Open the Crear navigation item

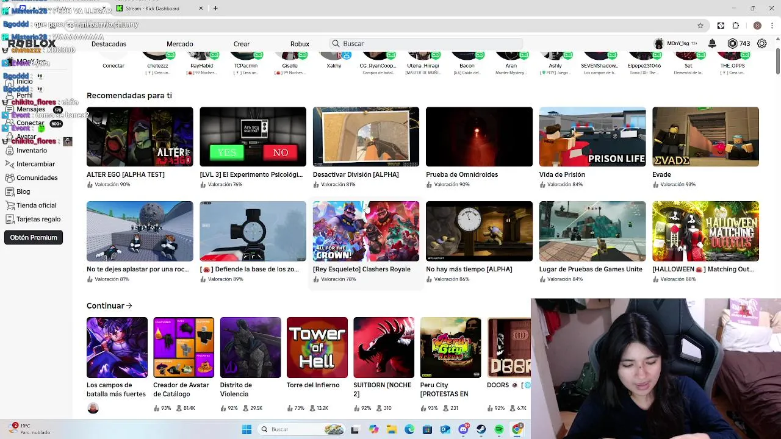tap(242, 44)
